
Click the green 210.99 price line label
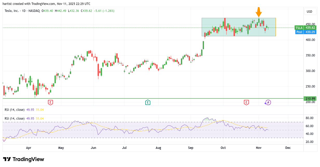pos(310,98)
